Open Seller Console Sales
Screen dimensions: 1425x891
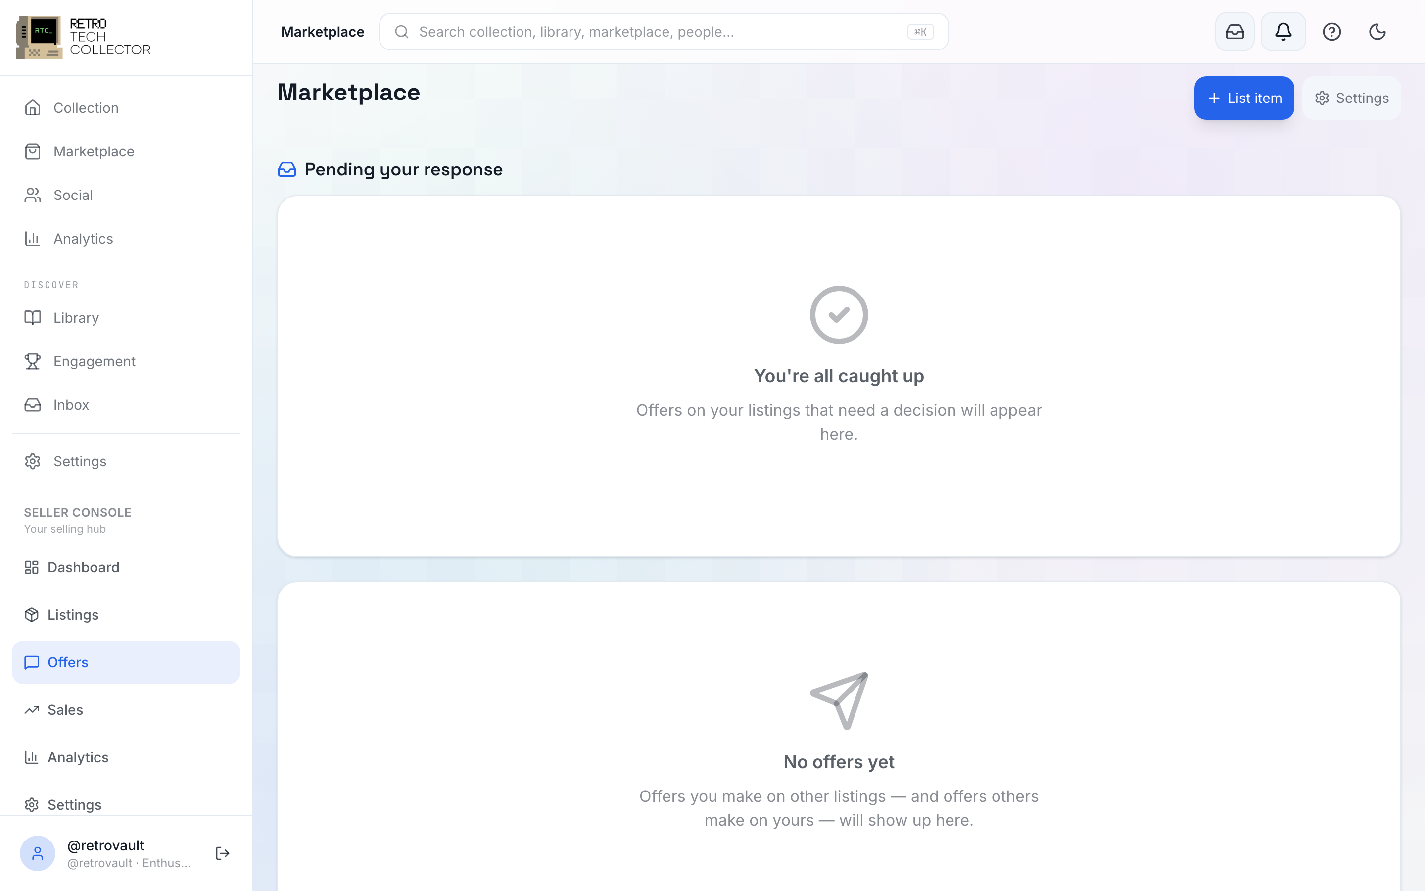(126, 709)
